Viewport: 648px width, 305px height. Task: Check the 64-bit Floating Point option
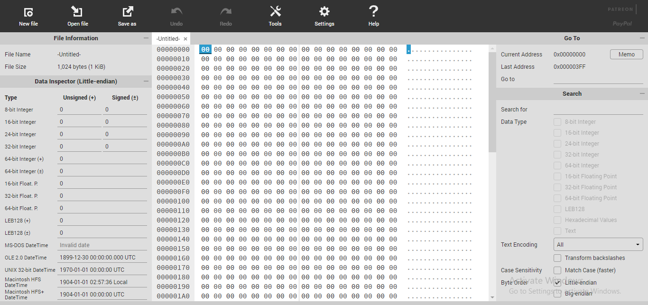(x=557, y=198)
